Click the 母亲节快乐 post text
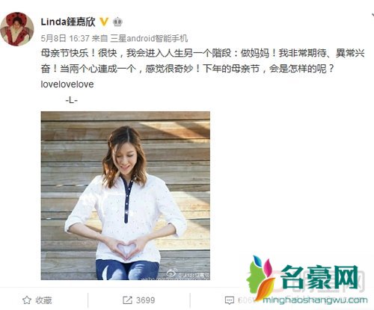374x310 pixels. [65, 53]
